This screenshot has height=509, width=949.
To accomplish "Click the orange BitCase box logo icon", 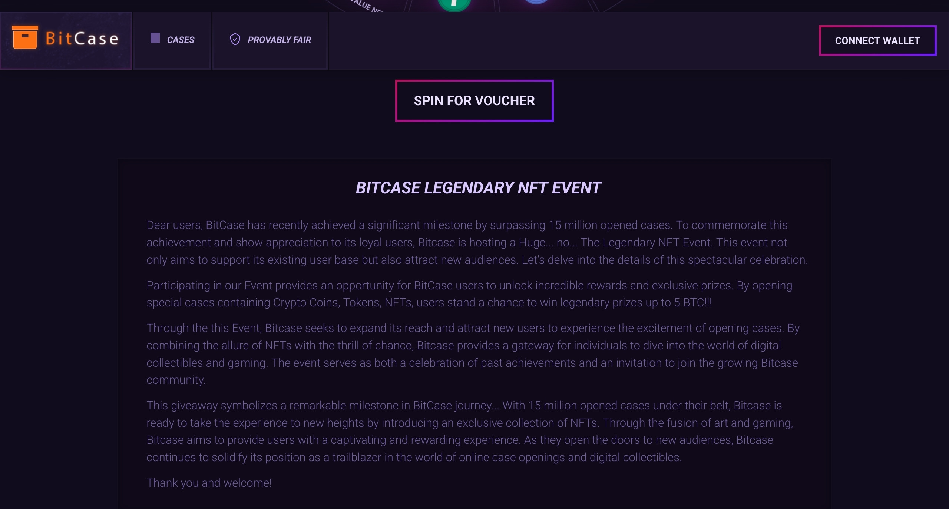I will click(25, 37).
